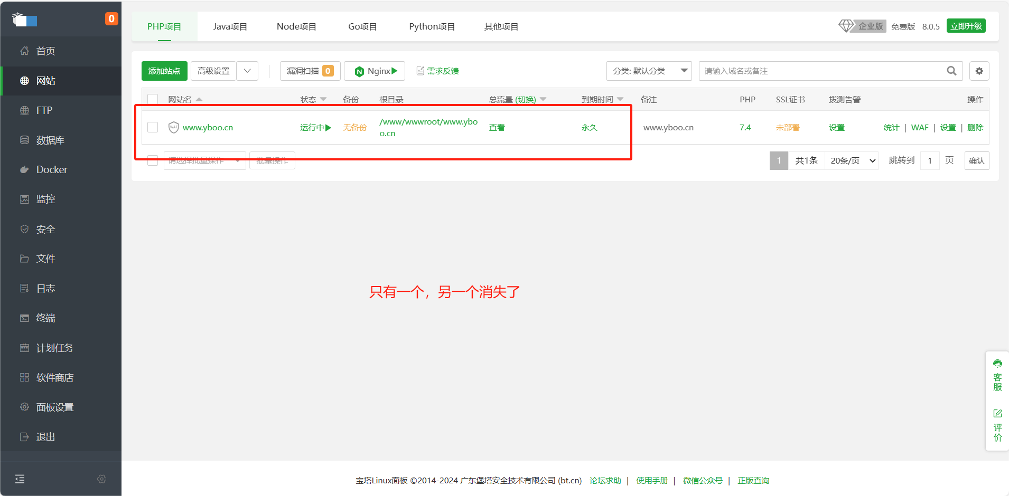Click the 退出 logout icon

24,437
